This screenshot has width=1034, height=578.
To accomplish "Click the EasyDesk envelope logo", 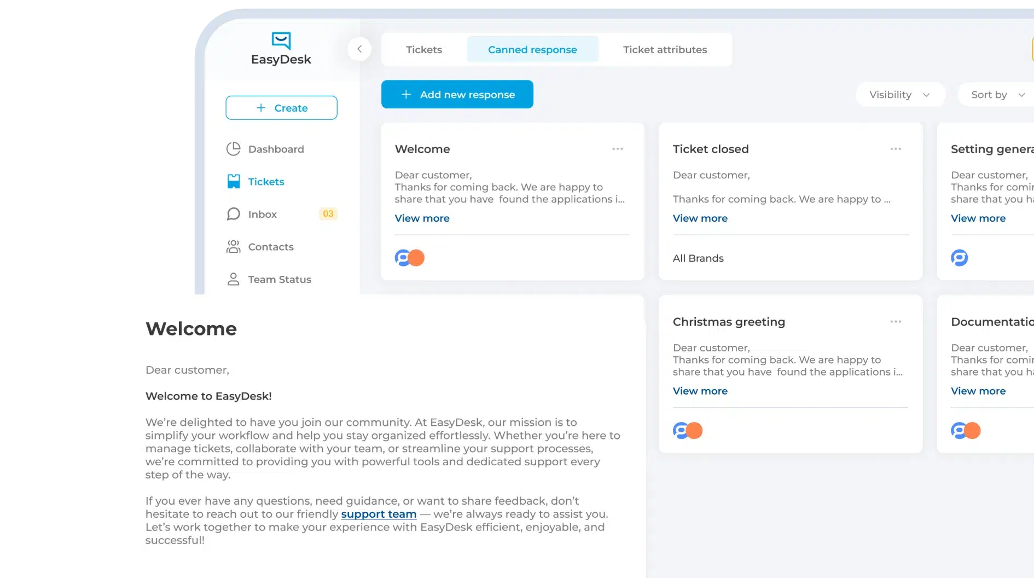I will tap(281, 40).
